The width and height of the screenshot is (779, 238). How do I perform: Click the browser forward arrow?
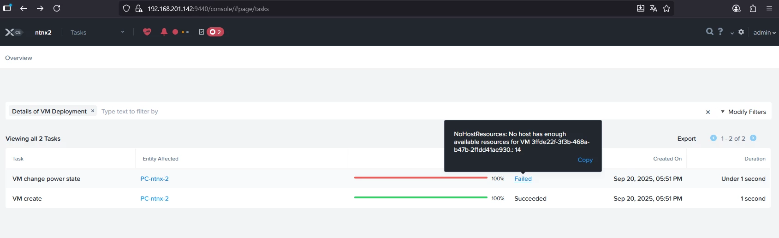pyautogui.click(x=40, y=8)
